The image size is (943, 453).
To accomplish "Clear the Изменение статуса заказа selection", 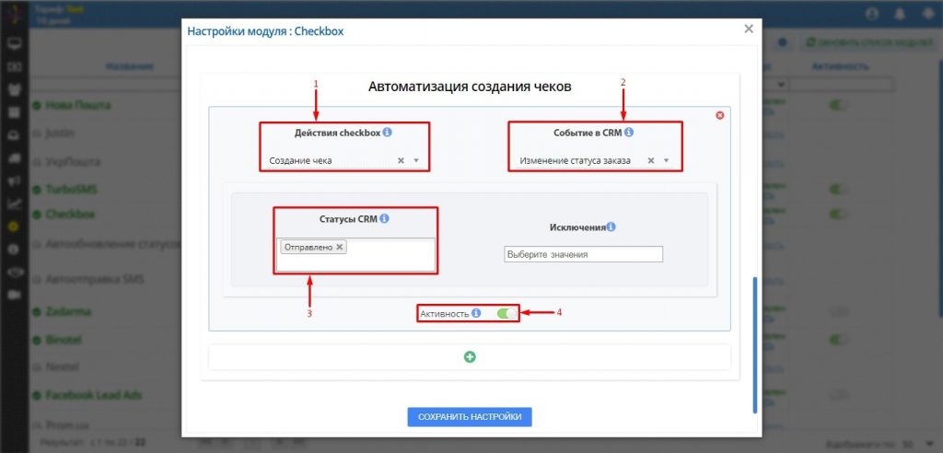I will (651, 160).
